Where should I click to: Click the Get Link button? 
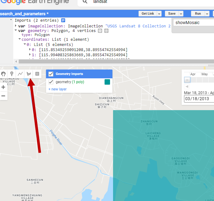(x=148, y=14)
